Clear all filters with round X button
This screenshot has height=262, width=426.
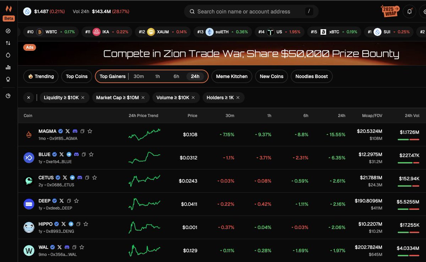29,97
